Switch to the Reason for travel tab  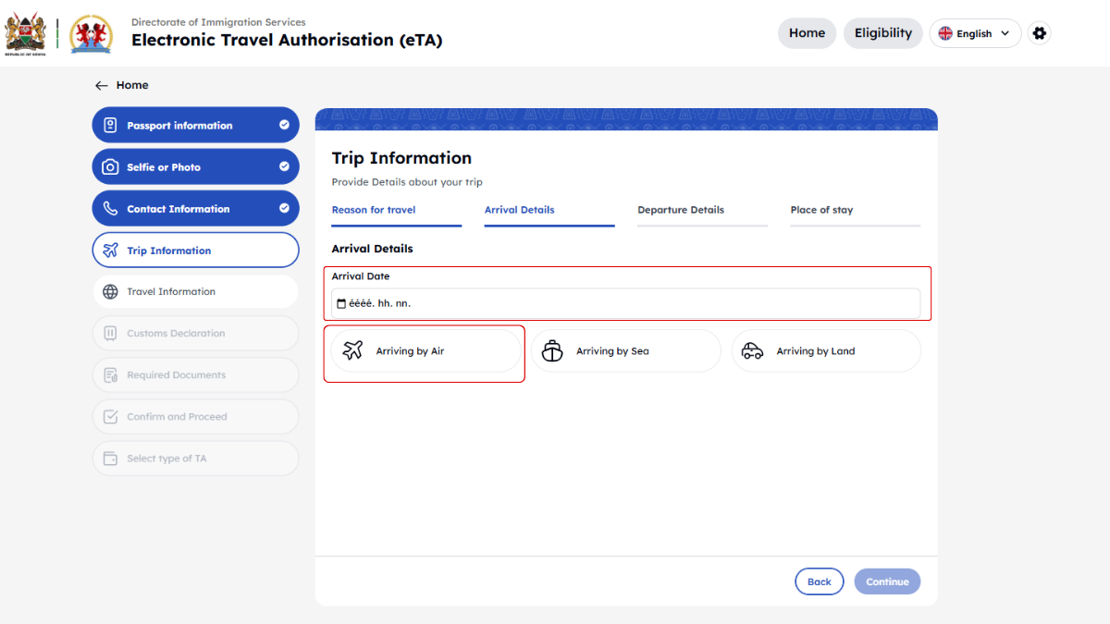click(374, 210)
